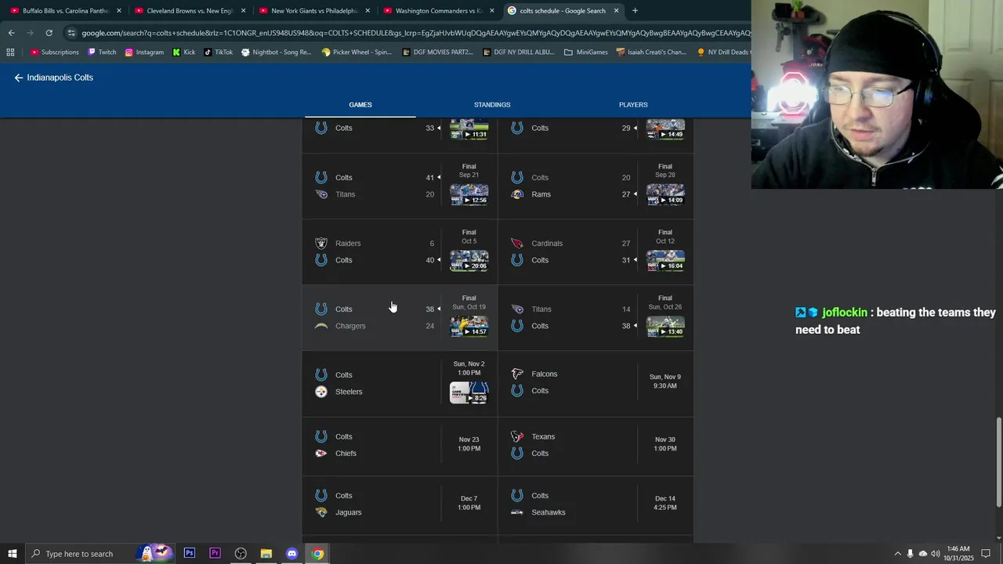Open the TikTok bookmark
The image size is (1003, 564).
(218, 52)
